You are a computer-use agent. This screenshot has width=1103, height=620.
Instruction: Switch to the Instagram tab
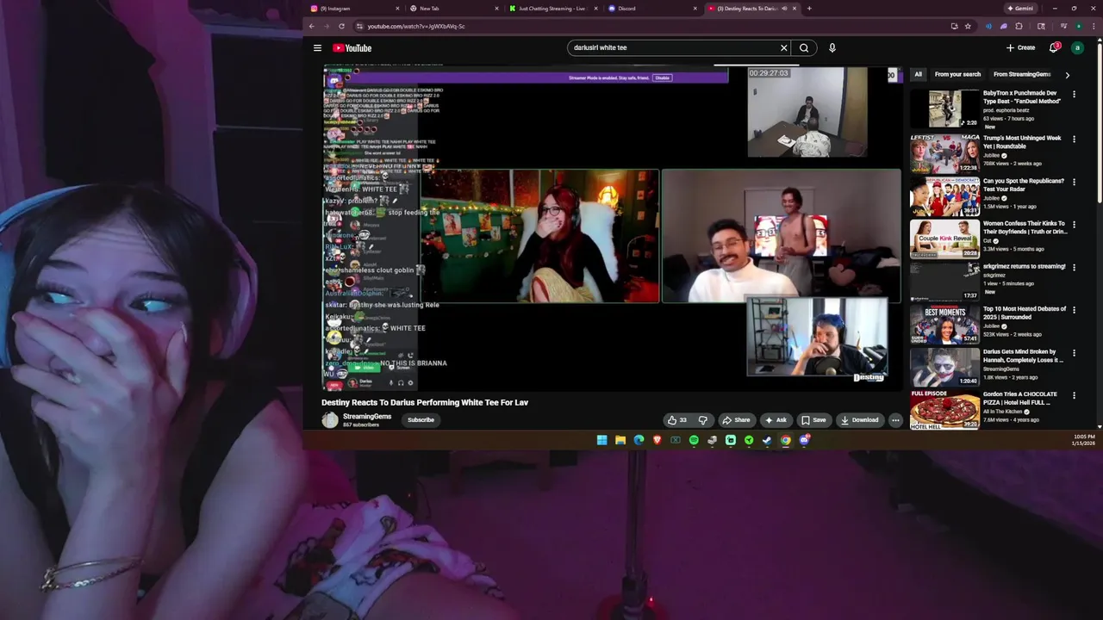(x=354, y=9)
